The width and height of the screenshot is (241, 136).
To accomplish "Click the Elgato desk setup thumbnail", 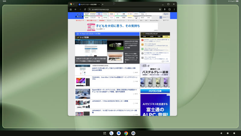I will (83, 94).
